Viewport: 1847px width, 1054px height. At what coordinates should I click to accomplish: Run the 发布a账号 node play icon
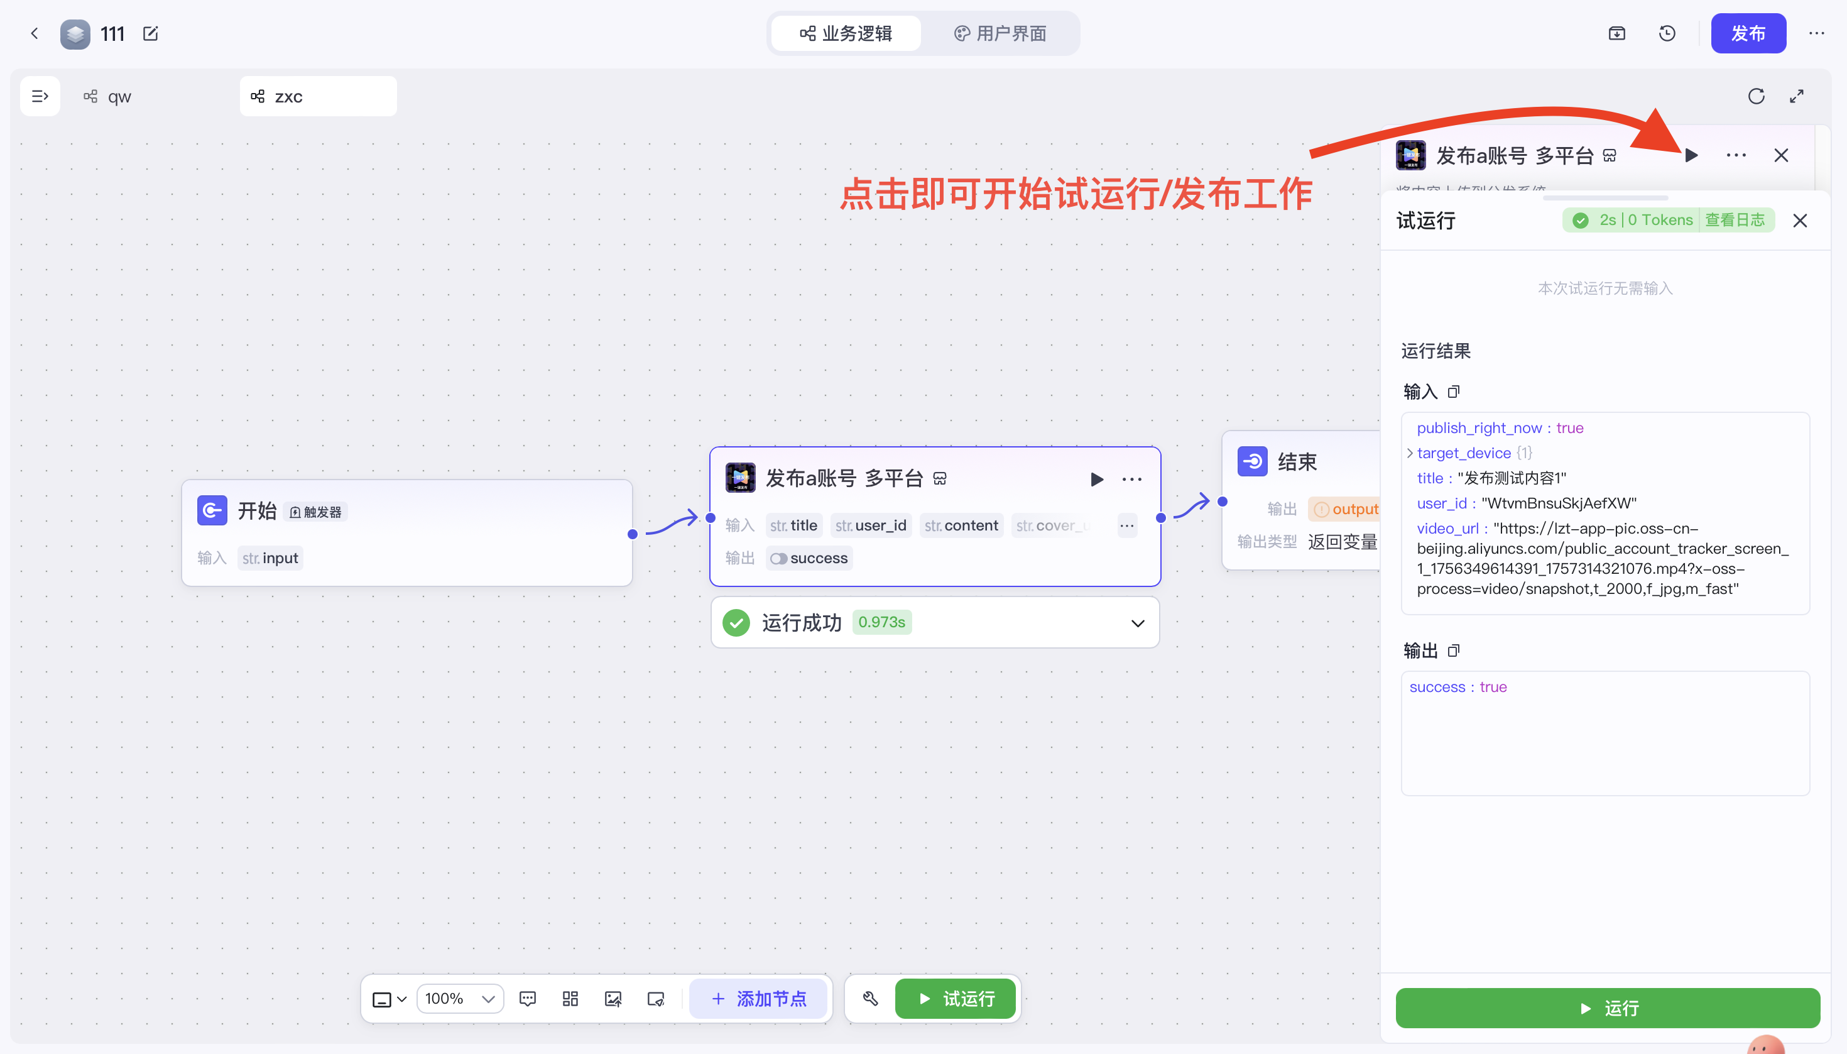1097,478
